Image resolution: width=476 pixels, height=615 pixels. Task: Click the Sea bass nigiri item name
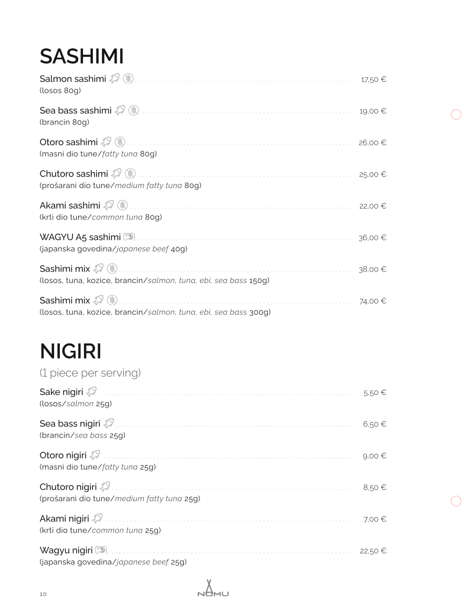(70, 424)
